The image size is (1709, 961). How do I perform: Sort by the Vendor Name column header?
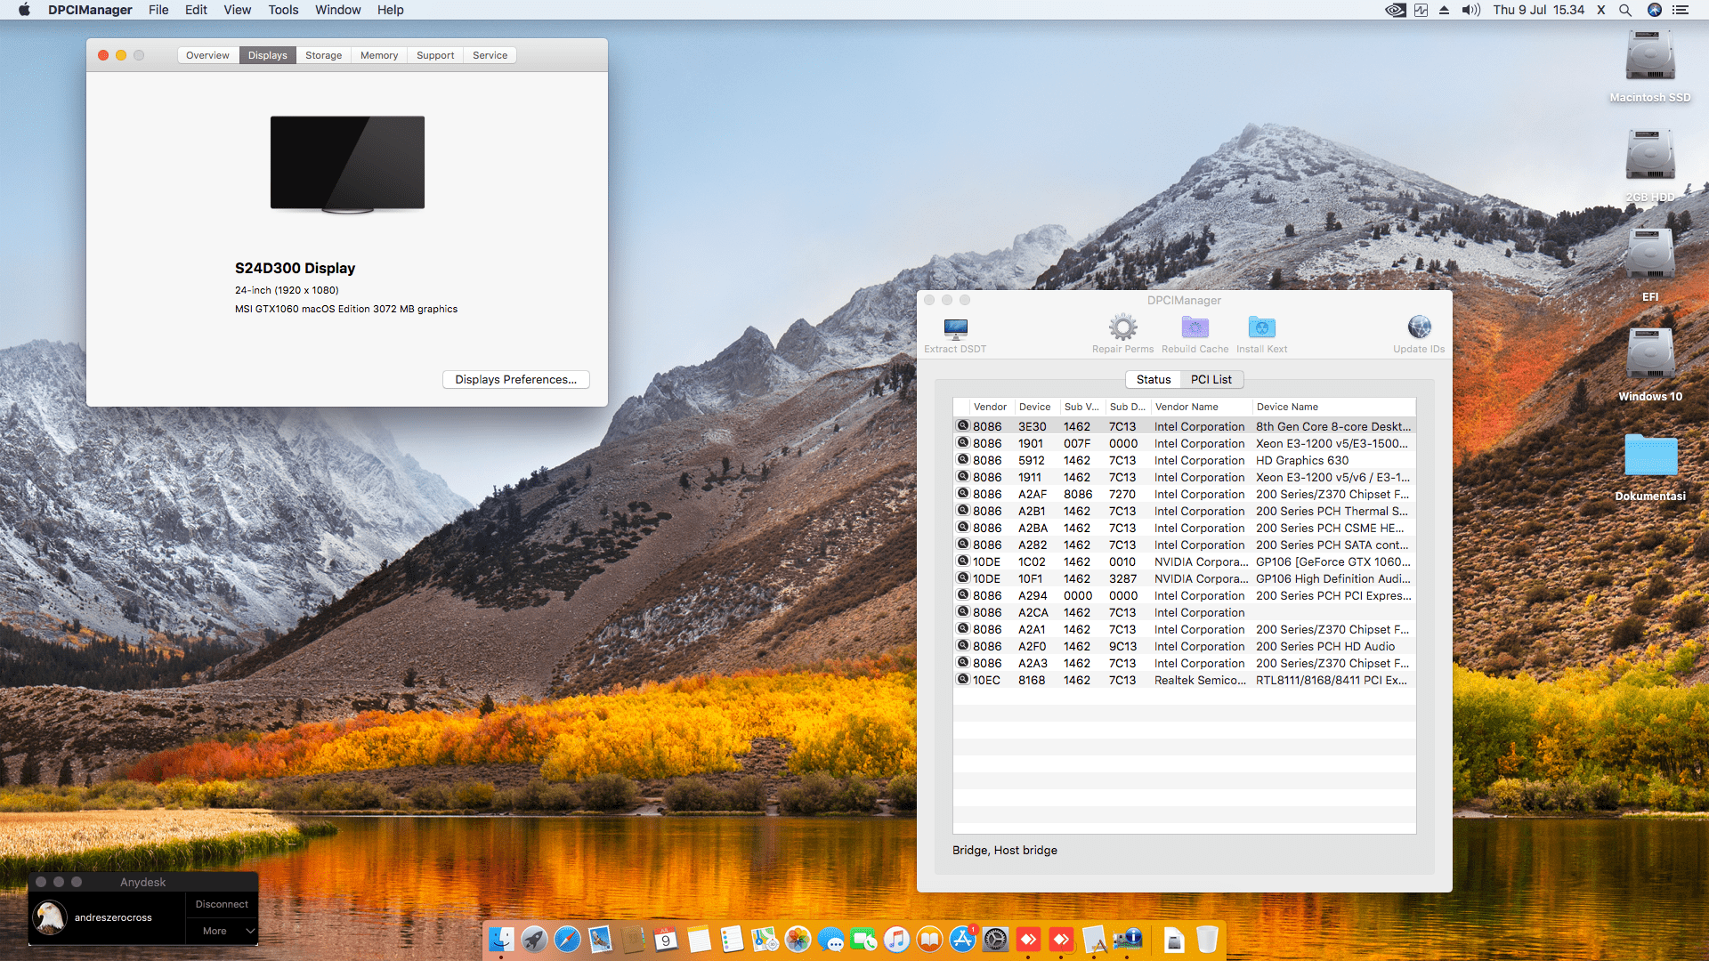1202,407
